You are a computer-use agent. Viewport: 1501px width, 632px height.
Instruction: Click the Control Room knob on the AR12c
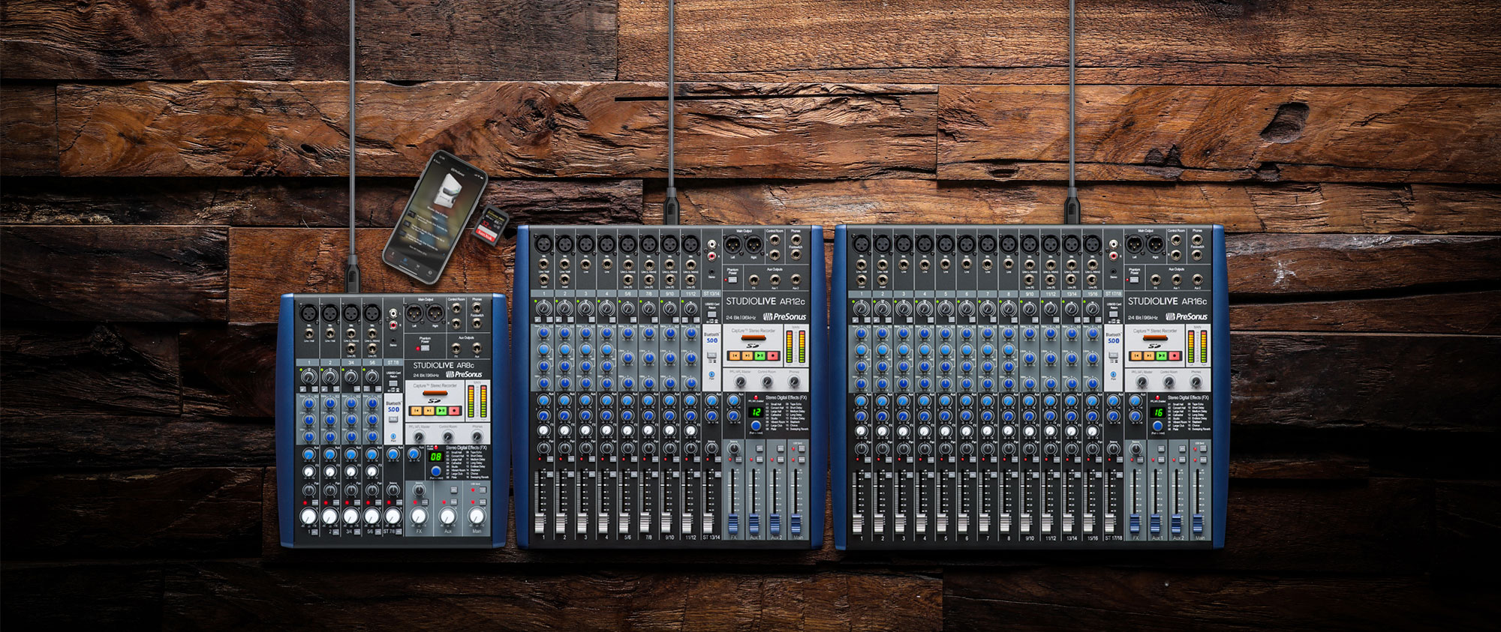click(x=766, y=382)
